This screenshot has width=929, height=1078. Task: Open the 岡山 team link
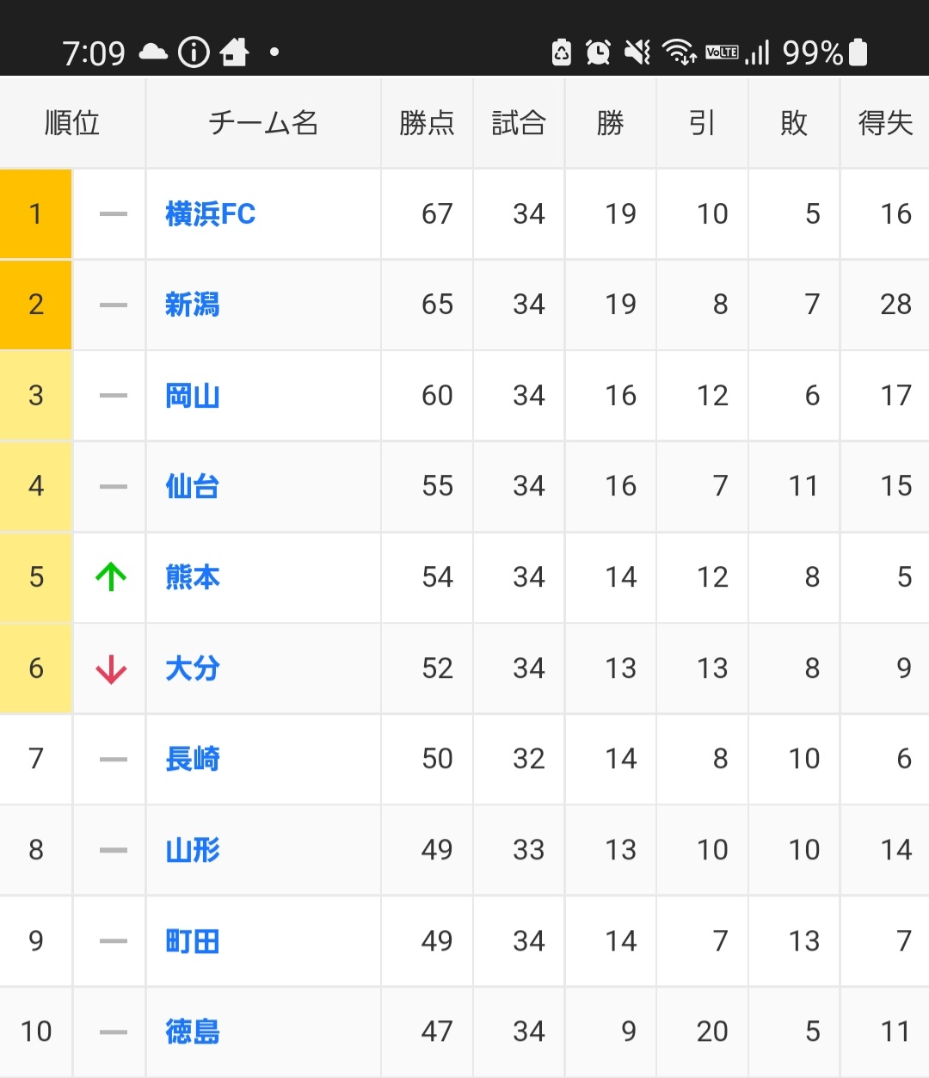click(x=193, y=396)
